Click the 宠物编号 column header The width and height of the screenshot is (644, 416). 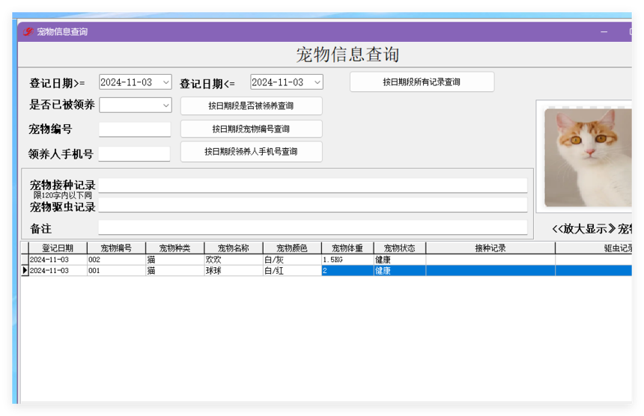pos(116,248)
